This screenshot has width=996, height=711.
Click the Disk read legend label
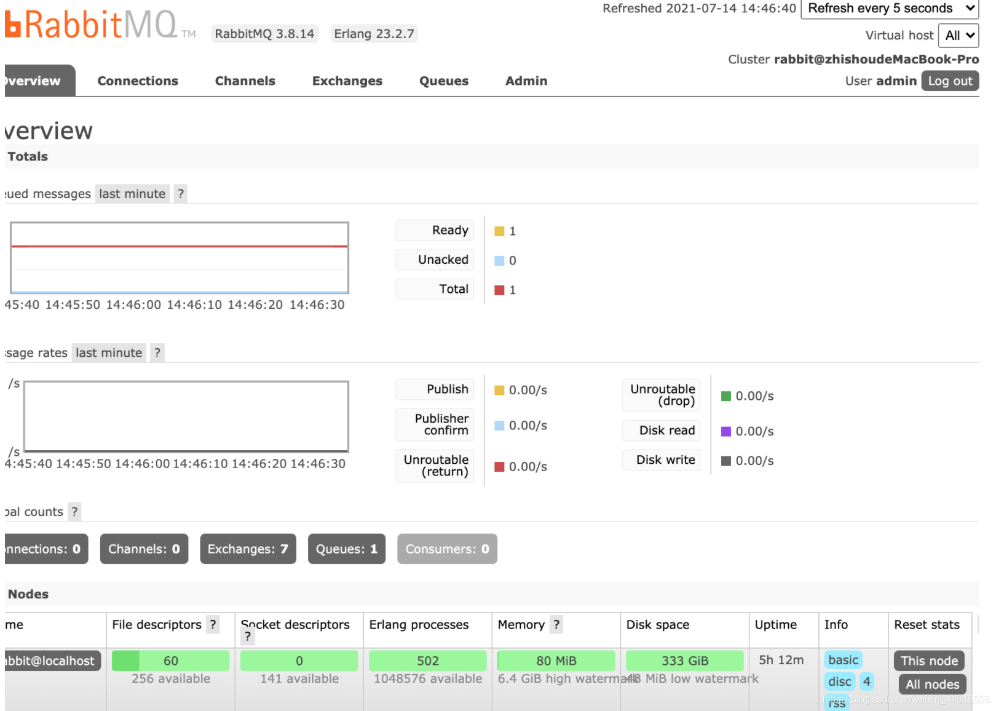click(662, 431)
